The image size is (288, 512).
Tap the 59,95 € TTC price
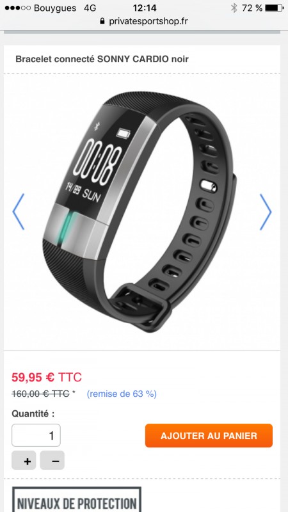pyautogui.click(x=46, y=378)
